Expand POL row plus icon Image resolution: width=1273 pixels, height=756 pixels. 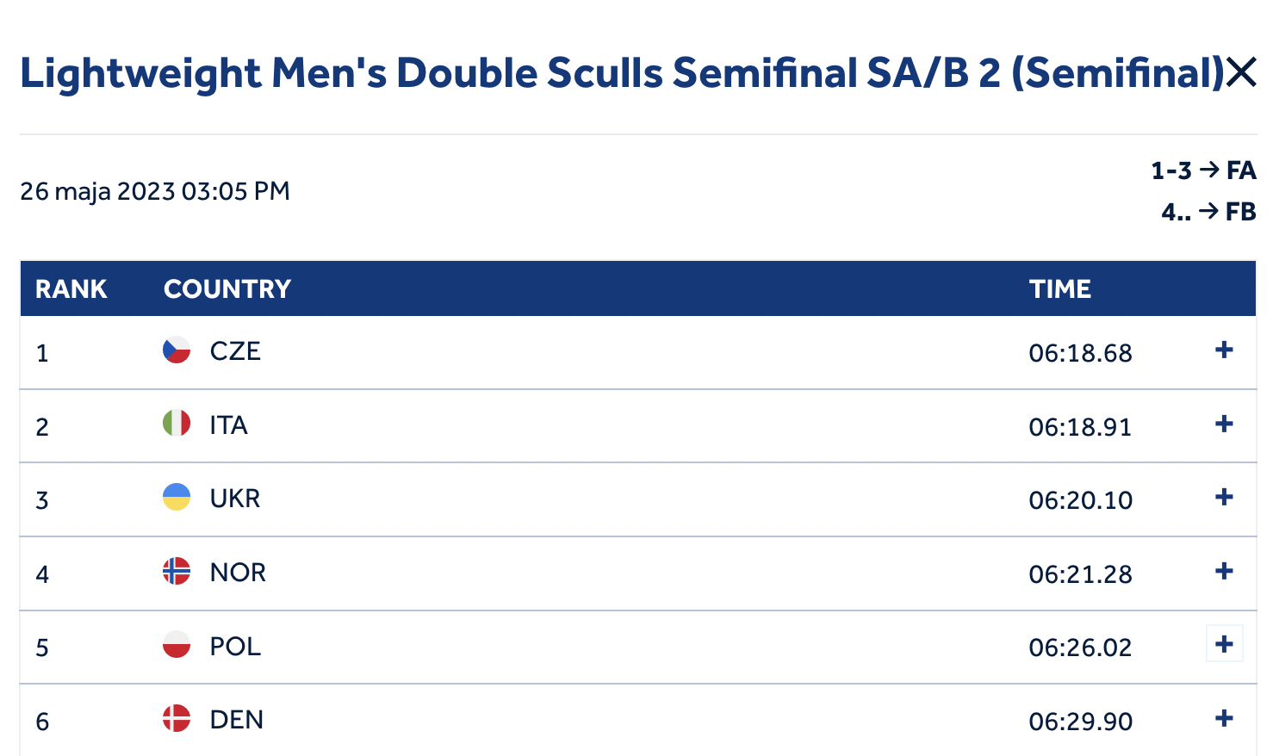(1224, 644)
